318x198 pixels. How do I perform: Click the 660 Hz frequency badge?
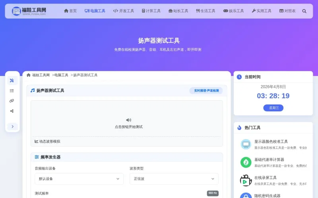click(x=213, y=193)
